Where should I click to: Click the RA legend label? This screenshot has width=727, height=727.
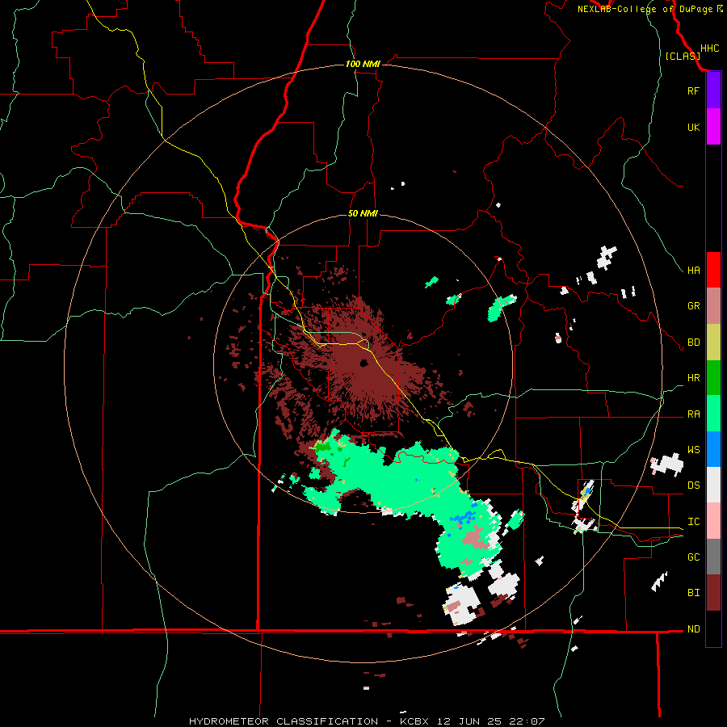693,414
